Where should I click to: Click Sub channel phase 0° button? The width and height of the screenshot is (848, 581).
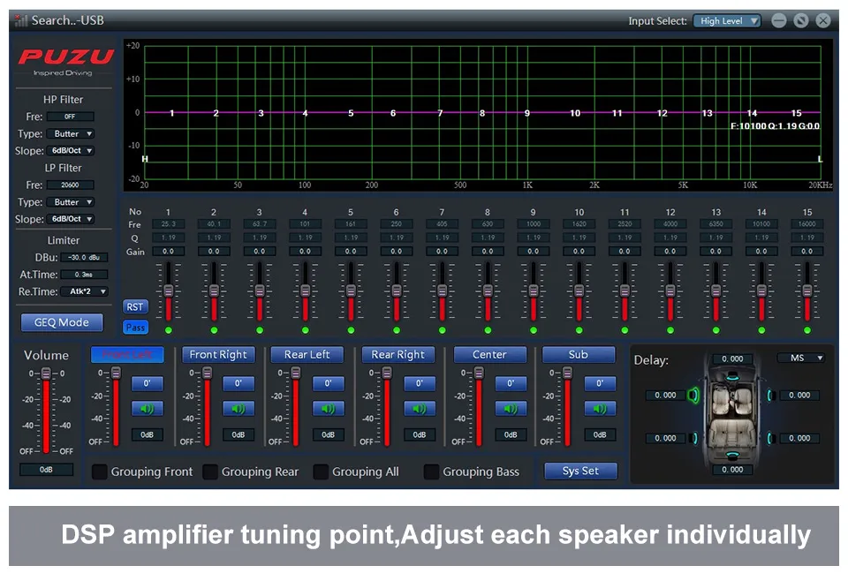(600, 383)
